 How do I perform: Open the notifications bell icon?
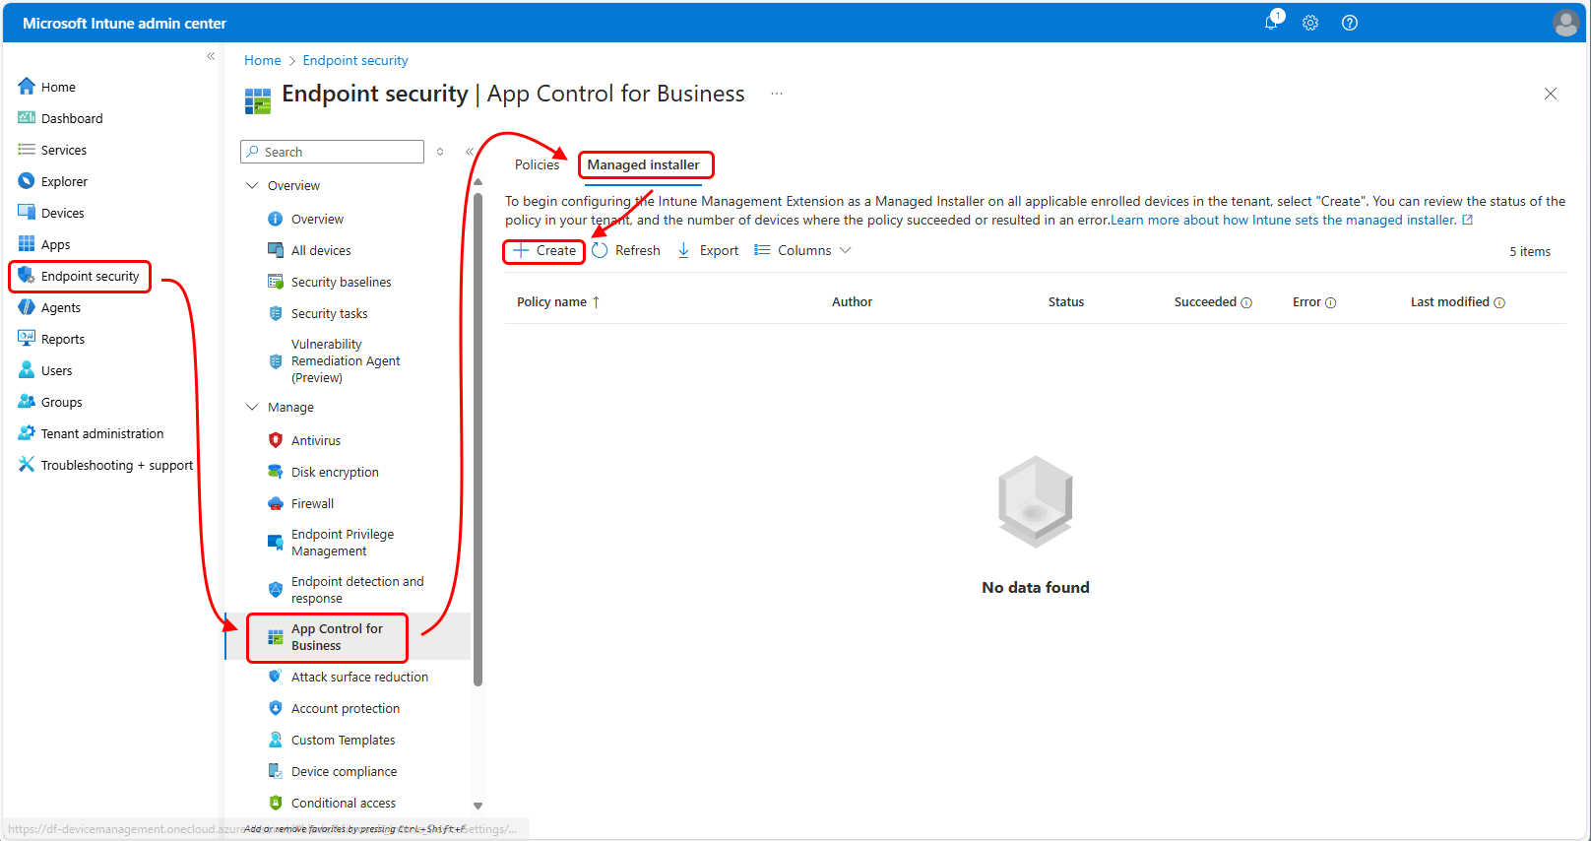[1271, 23]
